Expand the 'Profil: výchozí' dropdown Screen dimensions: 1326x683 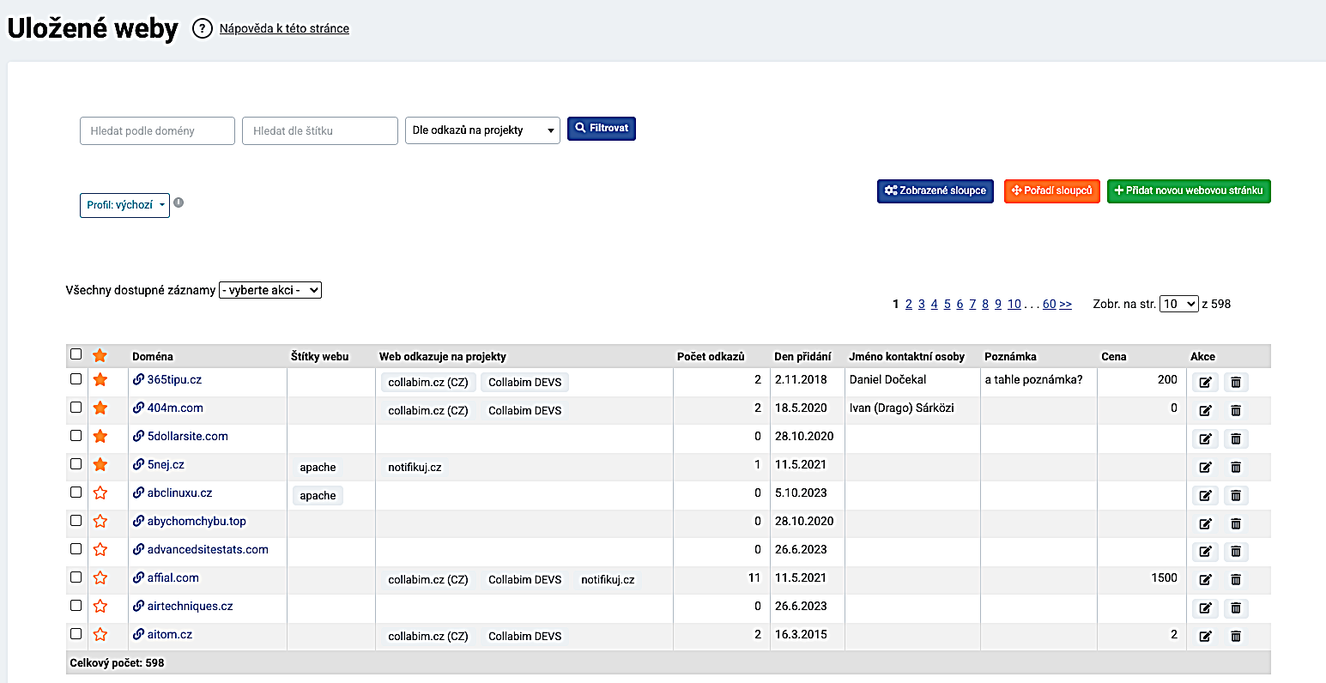[x=124, y=205]
